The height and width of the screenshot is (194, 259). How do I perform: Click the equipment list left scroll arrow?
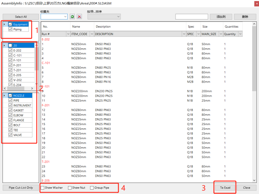tap(5, 88)
